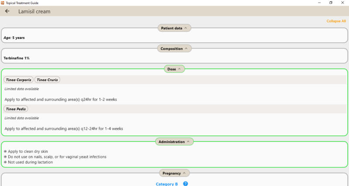Click Limited data available under Tinea Corporis
The image size is (349, 186).
pos(22,89)
